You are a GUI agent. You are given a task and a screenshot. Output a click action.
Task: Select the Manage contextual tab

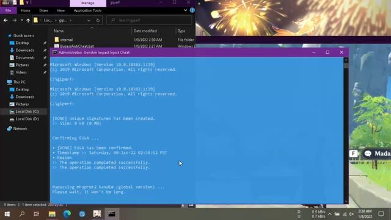pos(88,3)
